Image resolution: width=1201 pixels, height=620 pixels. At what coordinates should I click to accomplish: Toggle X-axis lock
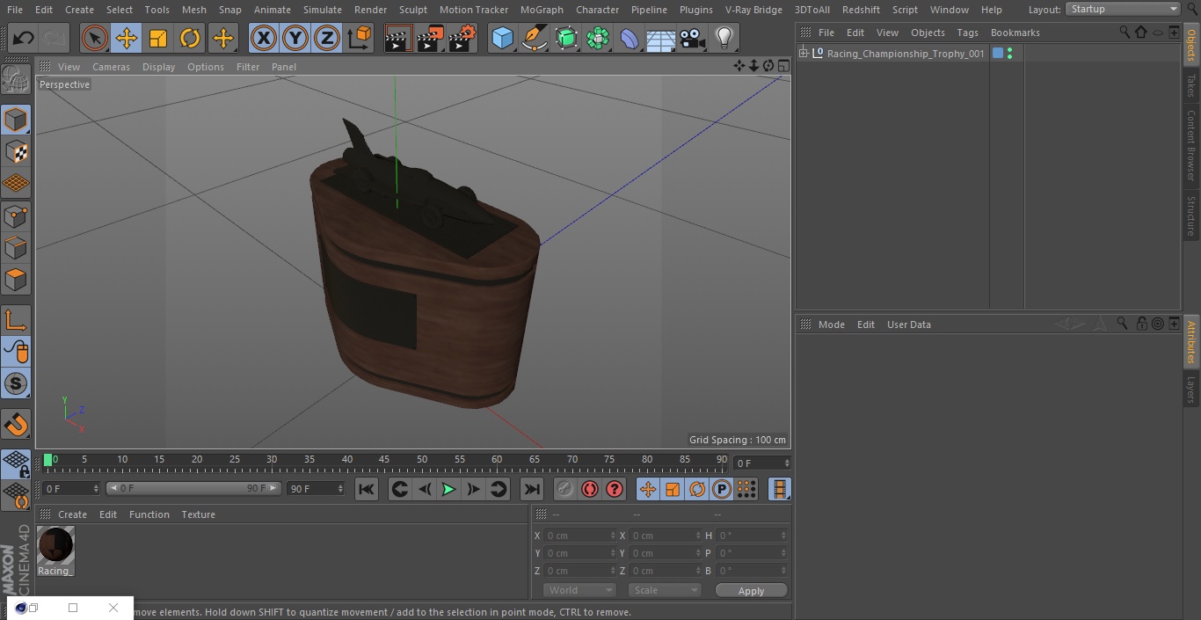[263, 39]
